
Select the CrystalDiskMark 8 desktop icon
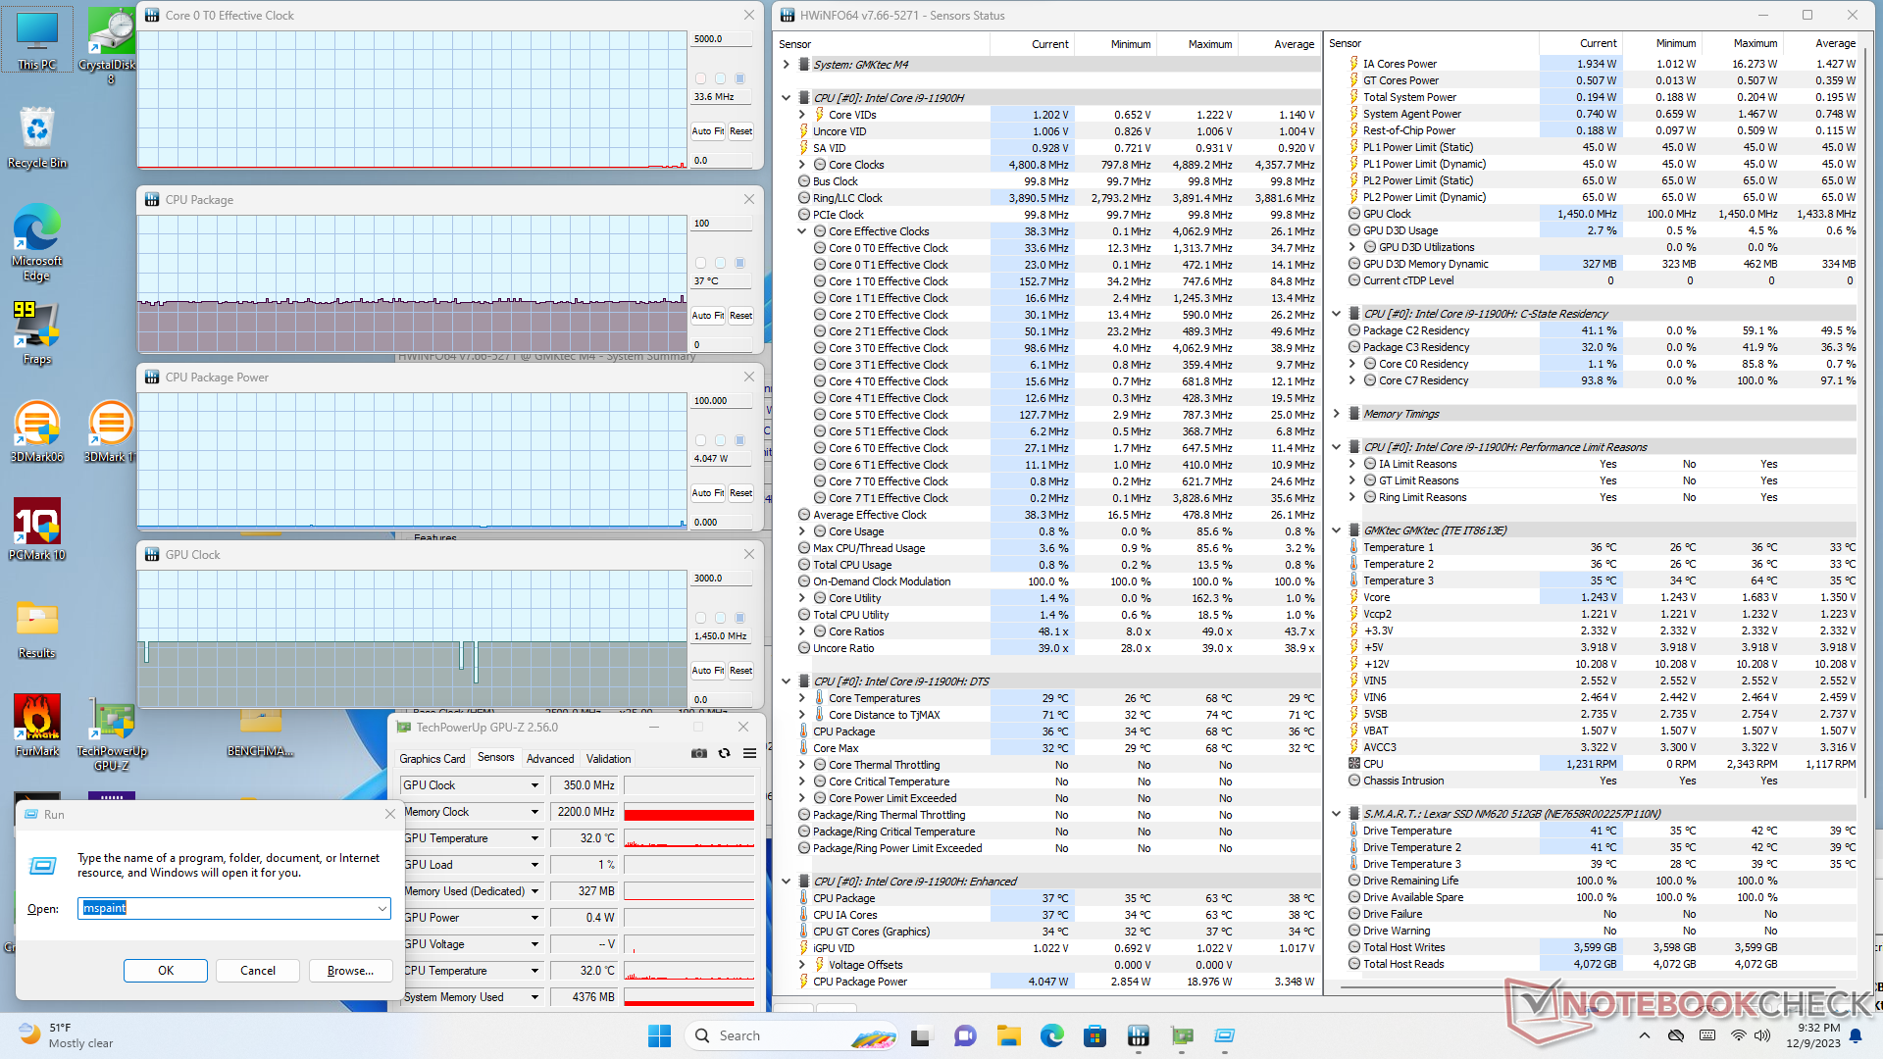(x=108, y=46)
